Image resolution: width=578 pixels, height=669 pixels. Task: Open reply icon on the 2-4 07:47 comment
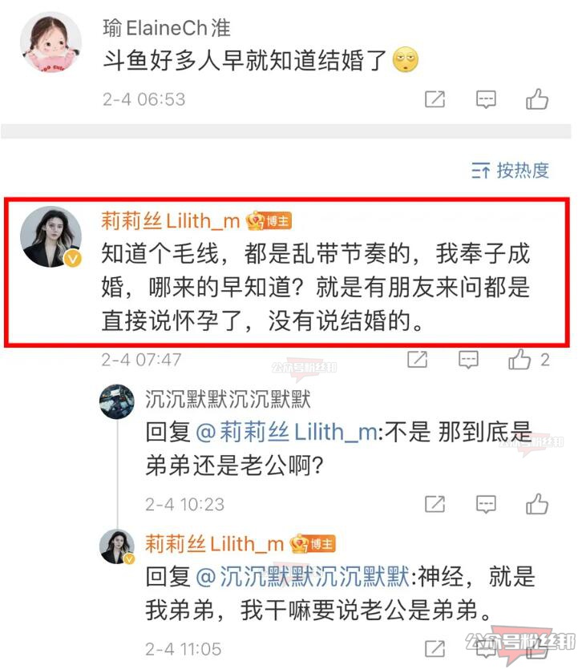coord(468,360)
